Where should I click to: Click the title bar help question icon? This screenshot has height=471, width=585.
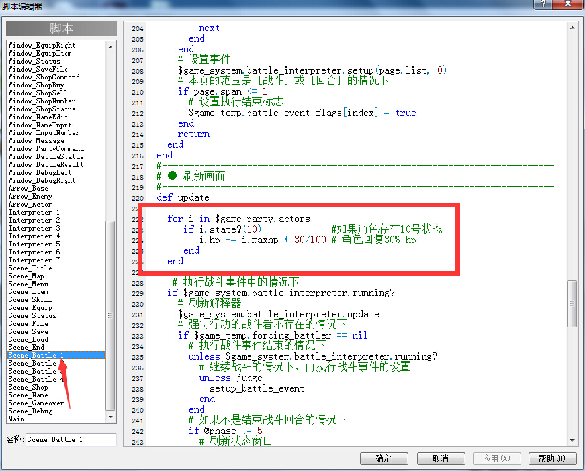[543, 4]
